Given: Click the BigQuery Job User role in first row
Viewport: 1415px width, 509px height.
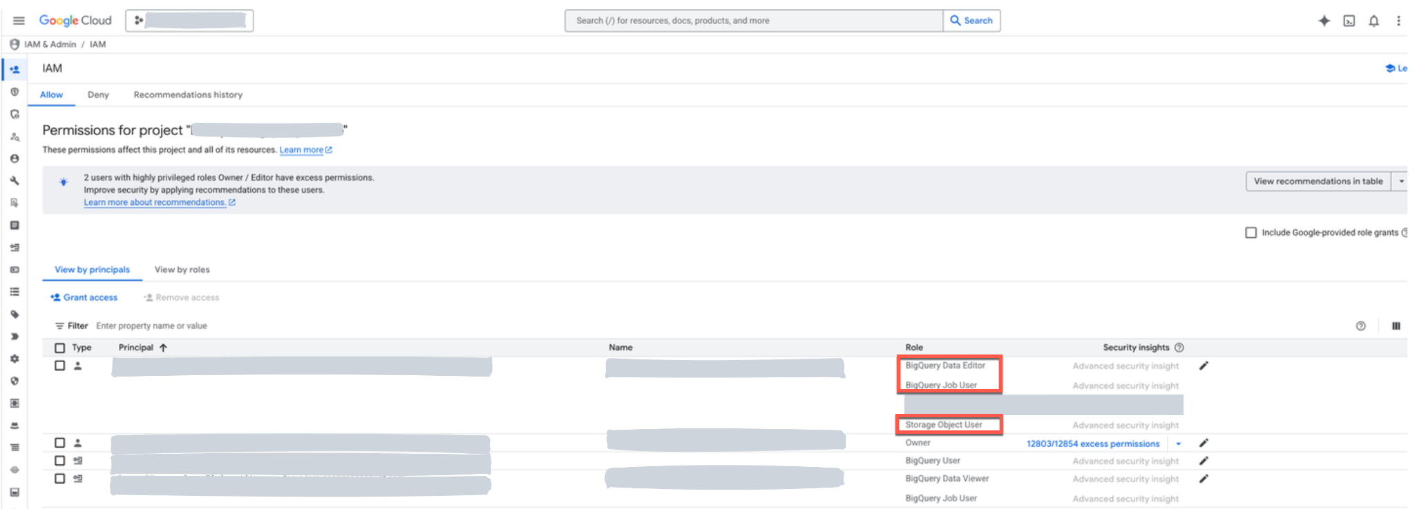Looking at the screenshot, I should (941, 386).
